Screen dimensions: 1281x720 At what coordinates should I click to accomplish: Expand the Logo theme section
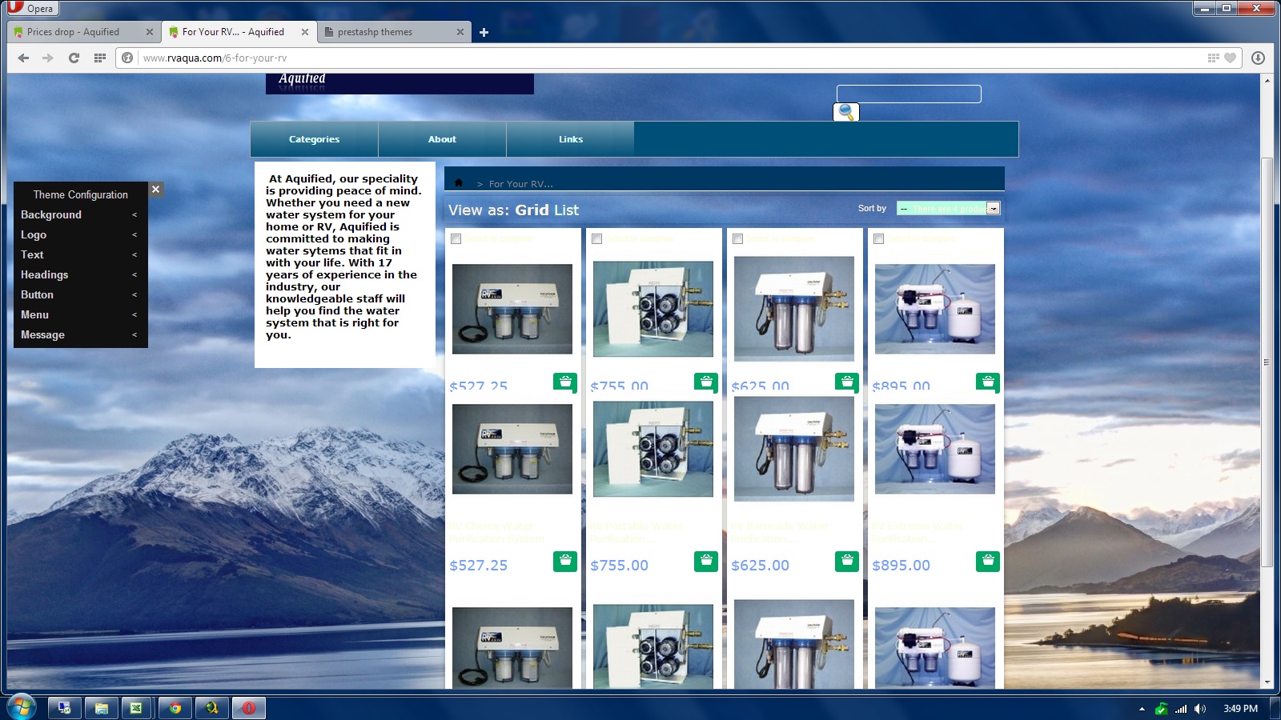[80, 234]
